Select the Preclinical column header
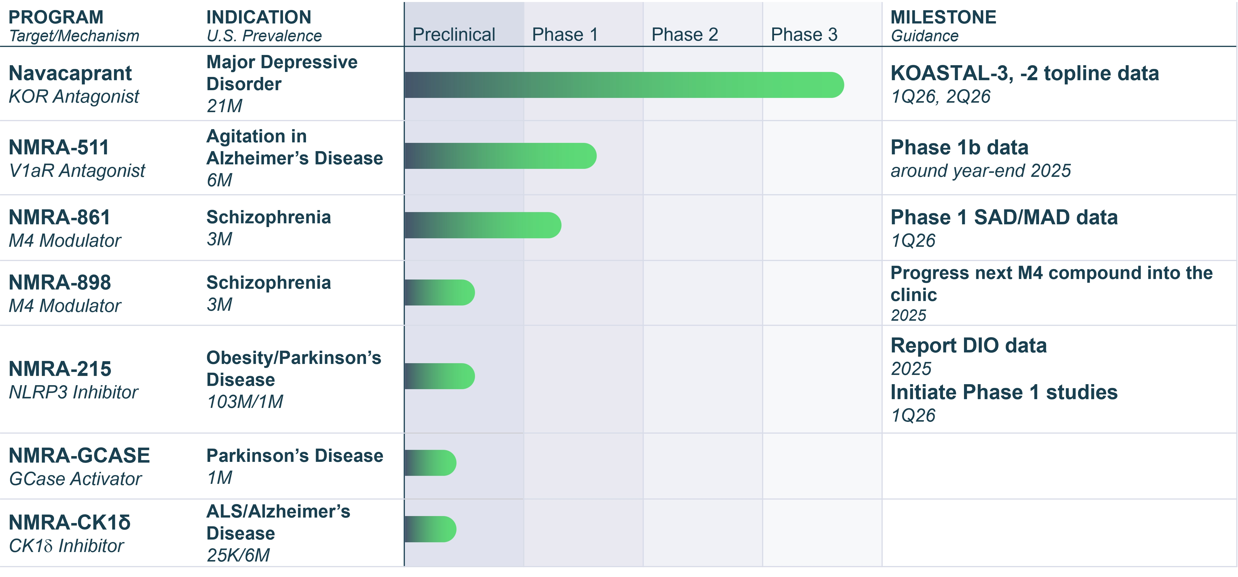The height and width of the screenshot is (577, 1238). coord(454,34)
